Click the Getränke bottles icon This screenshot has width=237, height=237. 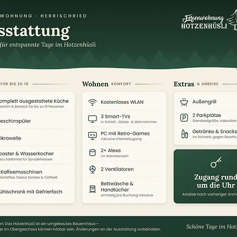pos(184,134)
